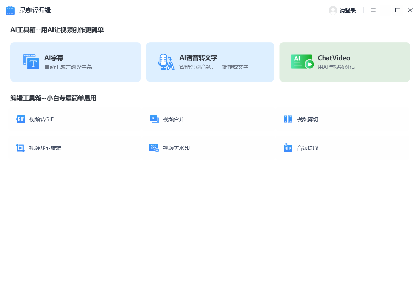This screenshot has width=419, height=290.
Task: Open the AI字幕 tool card
Action: (76, 62)
